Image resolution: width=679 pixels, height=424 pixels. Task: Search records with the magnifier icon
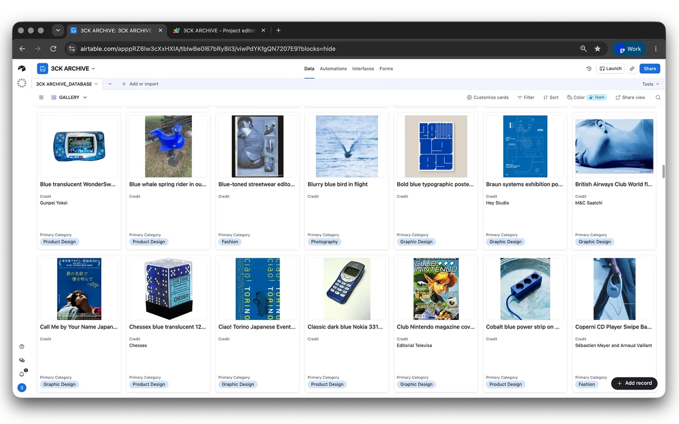[x=658, y=97]
